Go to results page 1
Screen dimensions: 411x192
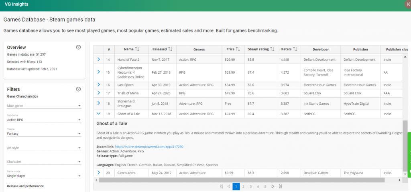pyautogui.click(x=236, y=186)
